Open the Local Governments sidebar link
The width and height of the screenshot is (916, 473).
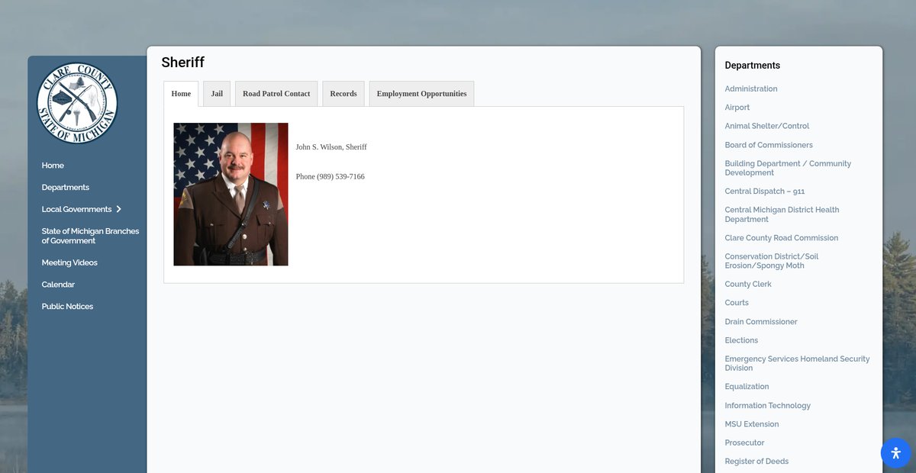76,209
